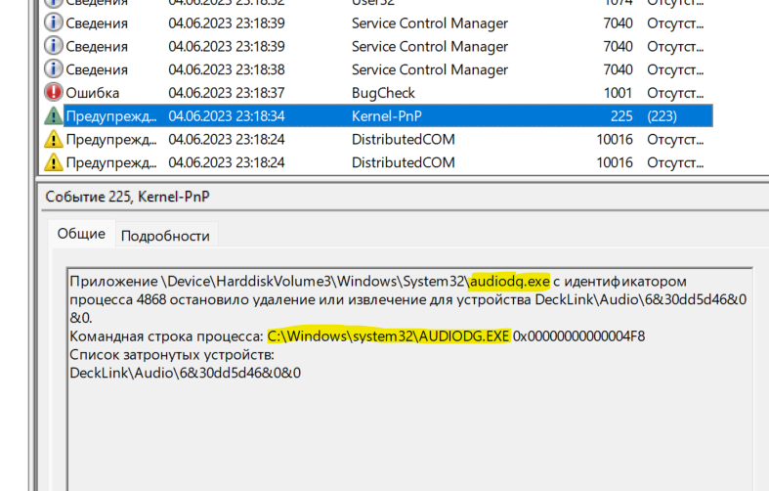Click event ID 225 in selected row
The image size is (769, 491).
point(621,116)
